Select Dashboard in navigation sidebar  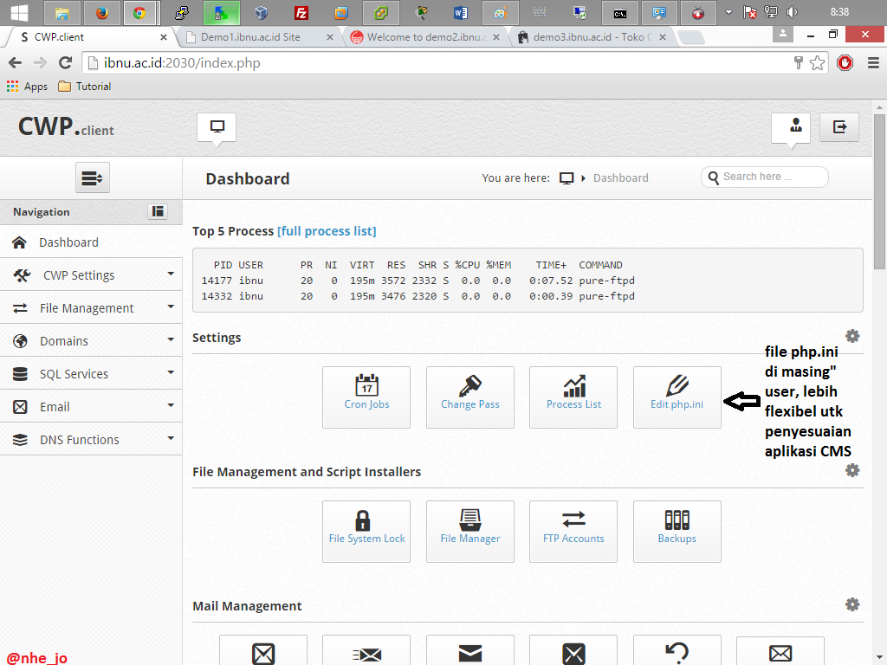(x=91, y=242)
